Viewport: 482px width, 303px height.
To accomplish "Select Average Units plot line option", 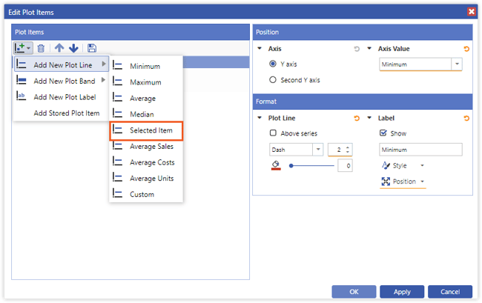I will [146, 179].
